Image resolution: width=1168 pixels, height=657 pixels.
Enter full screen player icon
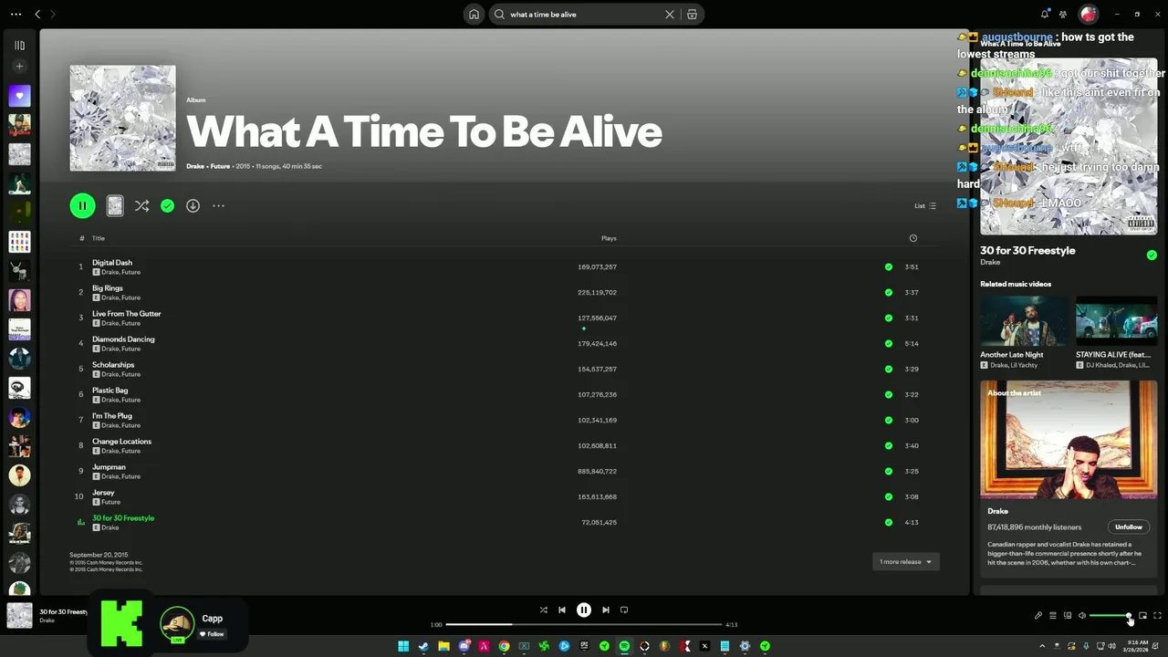coord(1157,616)
